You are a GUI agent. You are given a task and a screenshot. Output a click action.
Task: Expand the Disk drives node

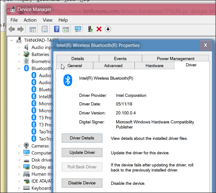pyautogui.click(x=19, y=160)
